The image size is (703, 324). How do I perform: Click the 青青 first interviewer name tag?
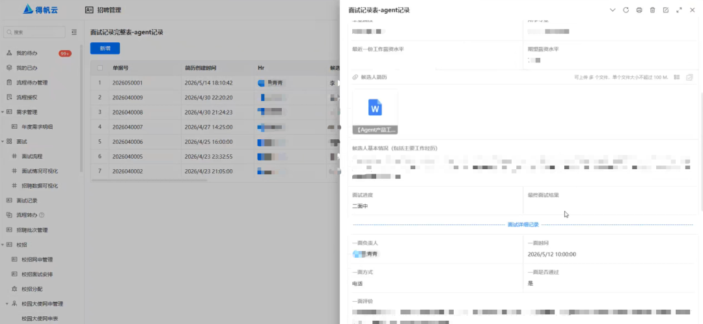365,254
